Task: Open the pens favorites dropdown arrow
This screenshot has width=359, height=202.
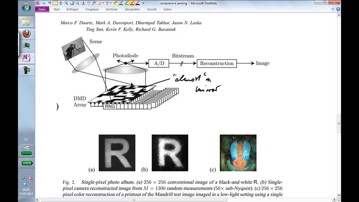Action: click(111, 3)
